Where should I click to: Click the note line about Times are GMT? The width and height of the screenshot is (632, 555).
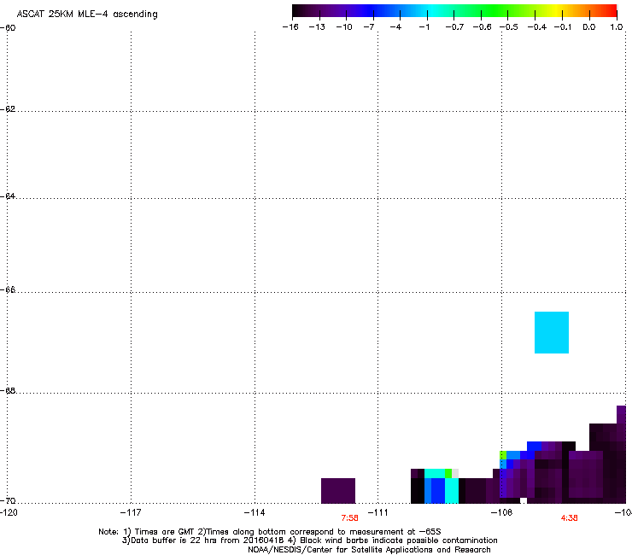point(270,532)
